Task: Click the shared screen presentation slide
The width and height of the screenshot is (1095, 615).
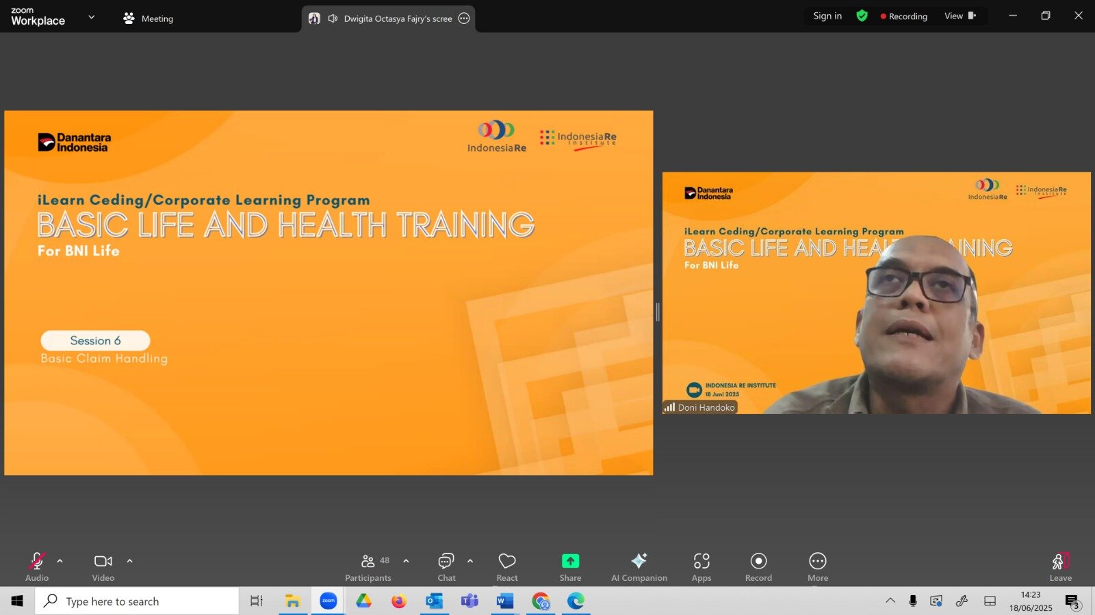Action: tap(328, 292)
